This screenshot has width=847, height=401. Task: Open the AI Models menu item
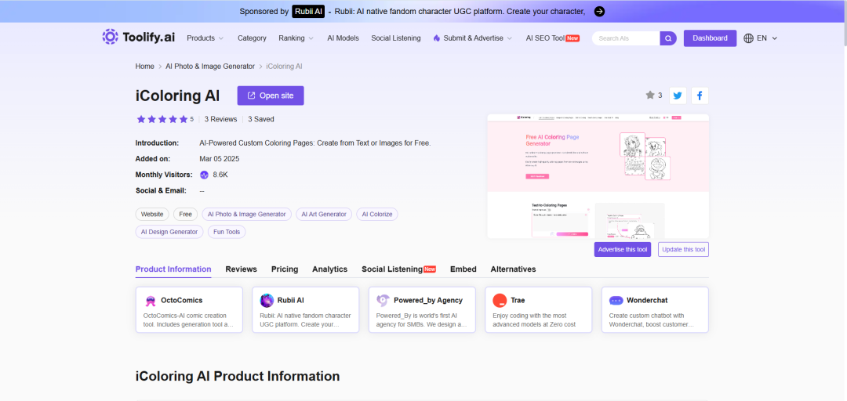pos(343,38)
